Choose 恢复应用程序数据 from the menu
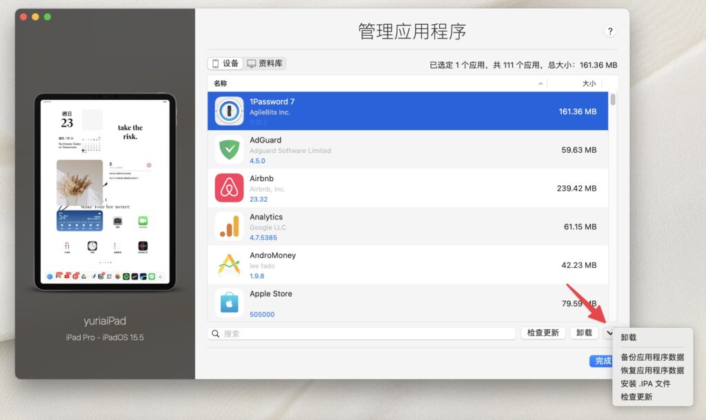 (x=652, y=370)
